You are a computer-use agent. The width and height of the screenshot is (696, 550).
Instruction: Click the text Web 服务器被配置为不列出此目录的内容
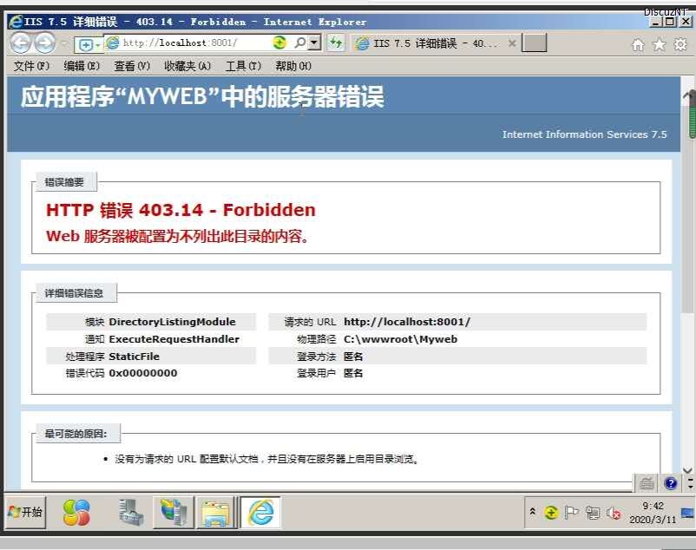(178, 237)
